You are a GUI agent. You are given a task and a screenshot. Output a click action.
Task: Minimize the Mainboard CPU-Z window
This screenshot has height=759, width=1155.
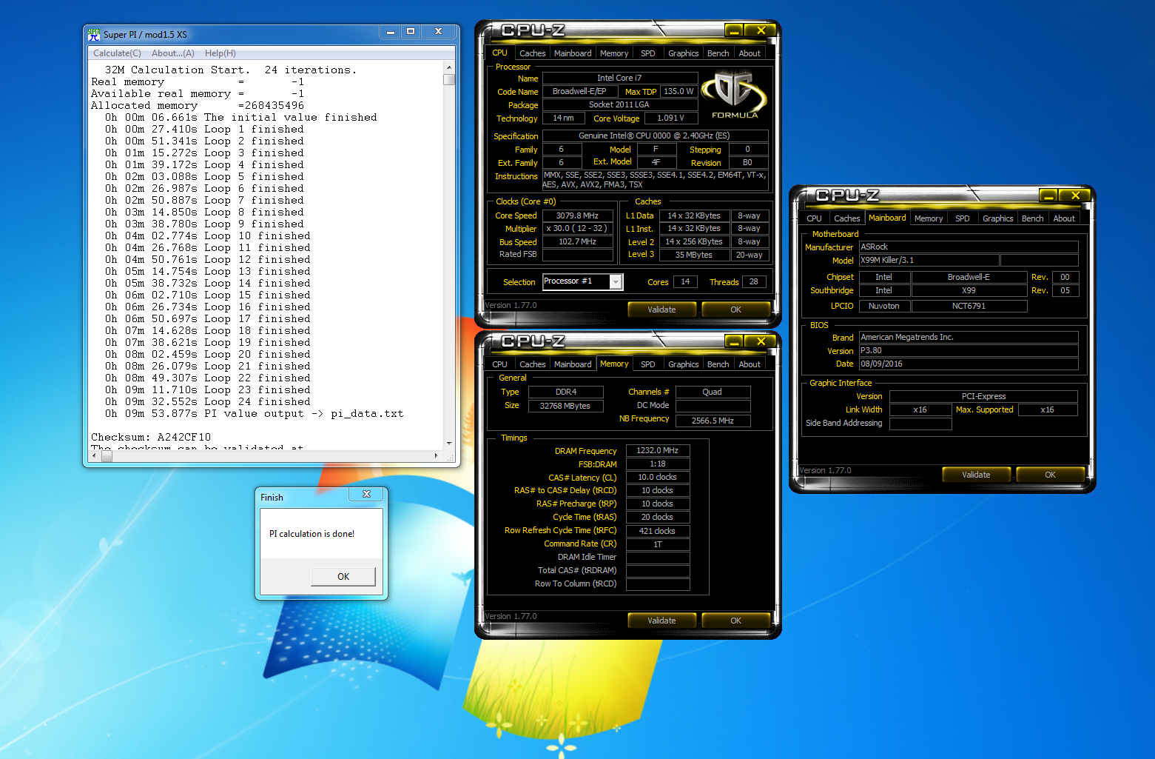[x=1048, y=195]
